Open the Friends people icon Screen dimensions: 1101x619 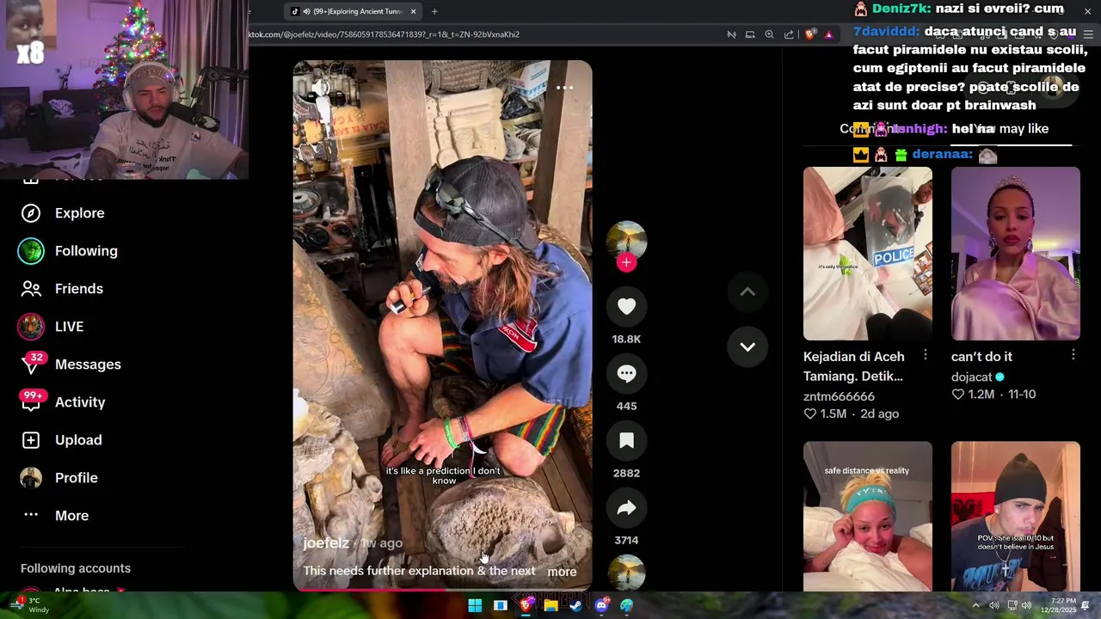(31, 289)
